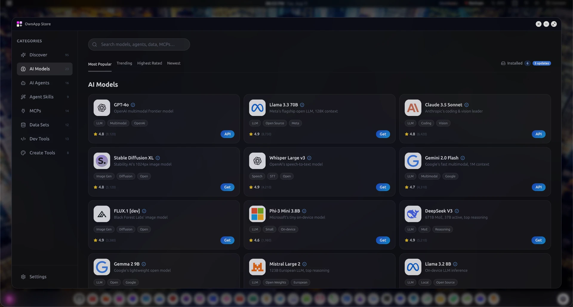The image size is (573, 307).
Task: Get the Whisper Large v3 model
Action: point(383,187)
